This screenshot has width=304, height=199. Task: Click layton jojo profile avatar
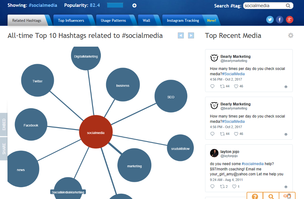(x=214, y=153)
